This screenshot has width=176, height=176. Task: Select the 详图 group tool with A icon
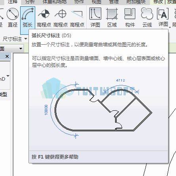tap(163, 17)
